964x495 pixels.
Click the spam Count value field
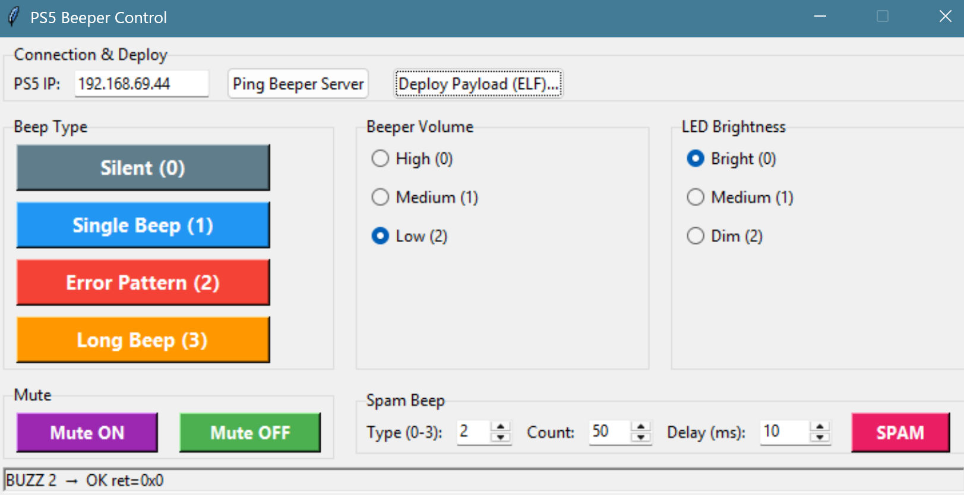point(610,432)
